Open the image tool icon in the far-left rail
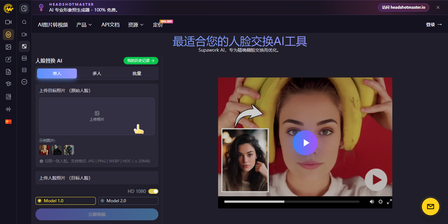The height and width of the screenshot is (224, 448). point(8,47)
